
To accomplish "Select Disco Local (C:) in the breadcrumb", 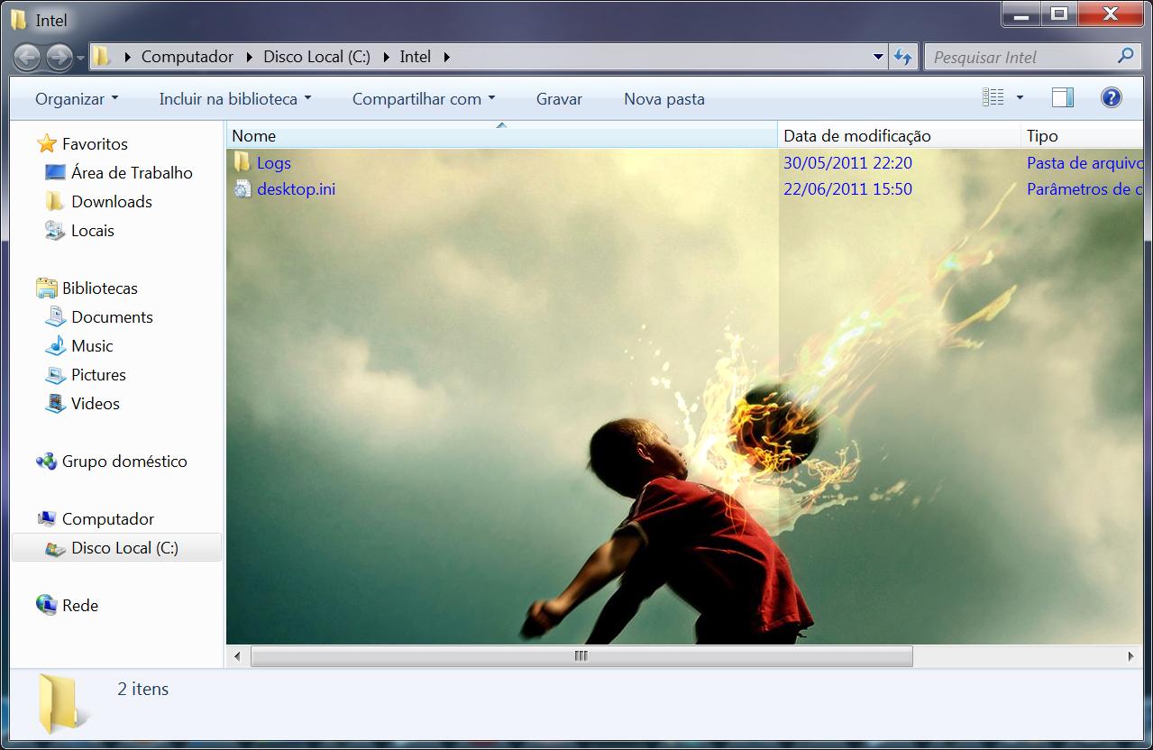I will point(316,57).
